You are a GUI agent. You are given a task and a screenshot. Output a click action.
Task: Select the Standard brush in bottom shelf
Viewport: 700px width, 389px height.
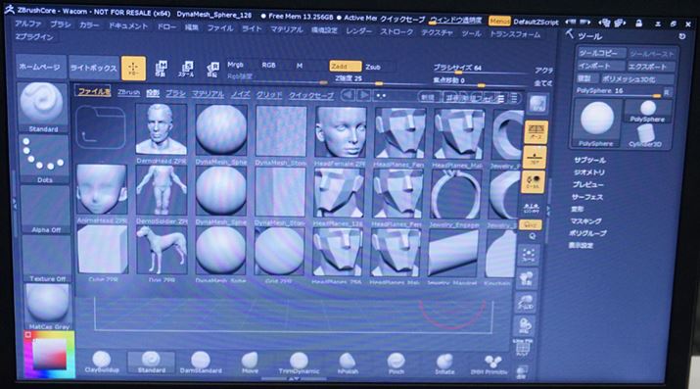click(x=152, y=363)
